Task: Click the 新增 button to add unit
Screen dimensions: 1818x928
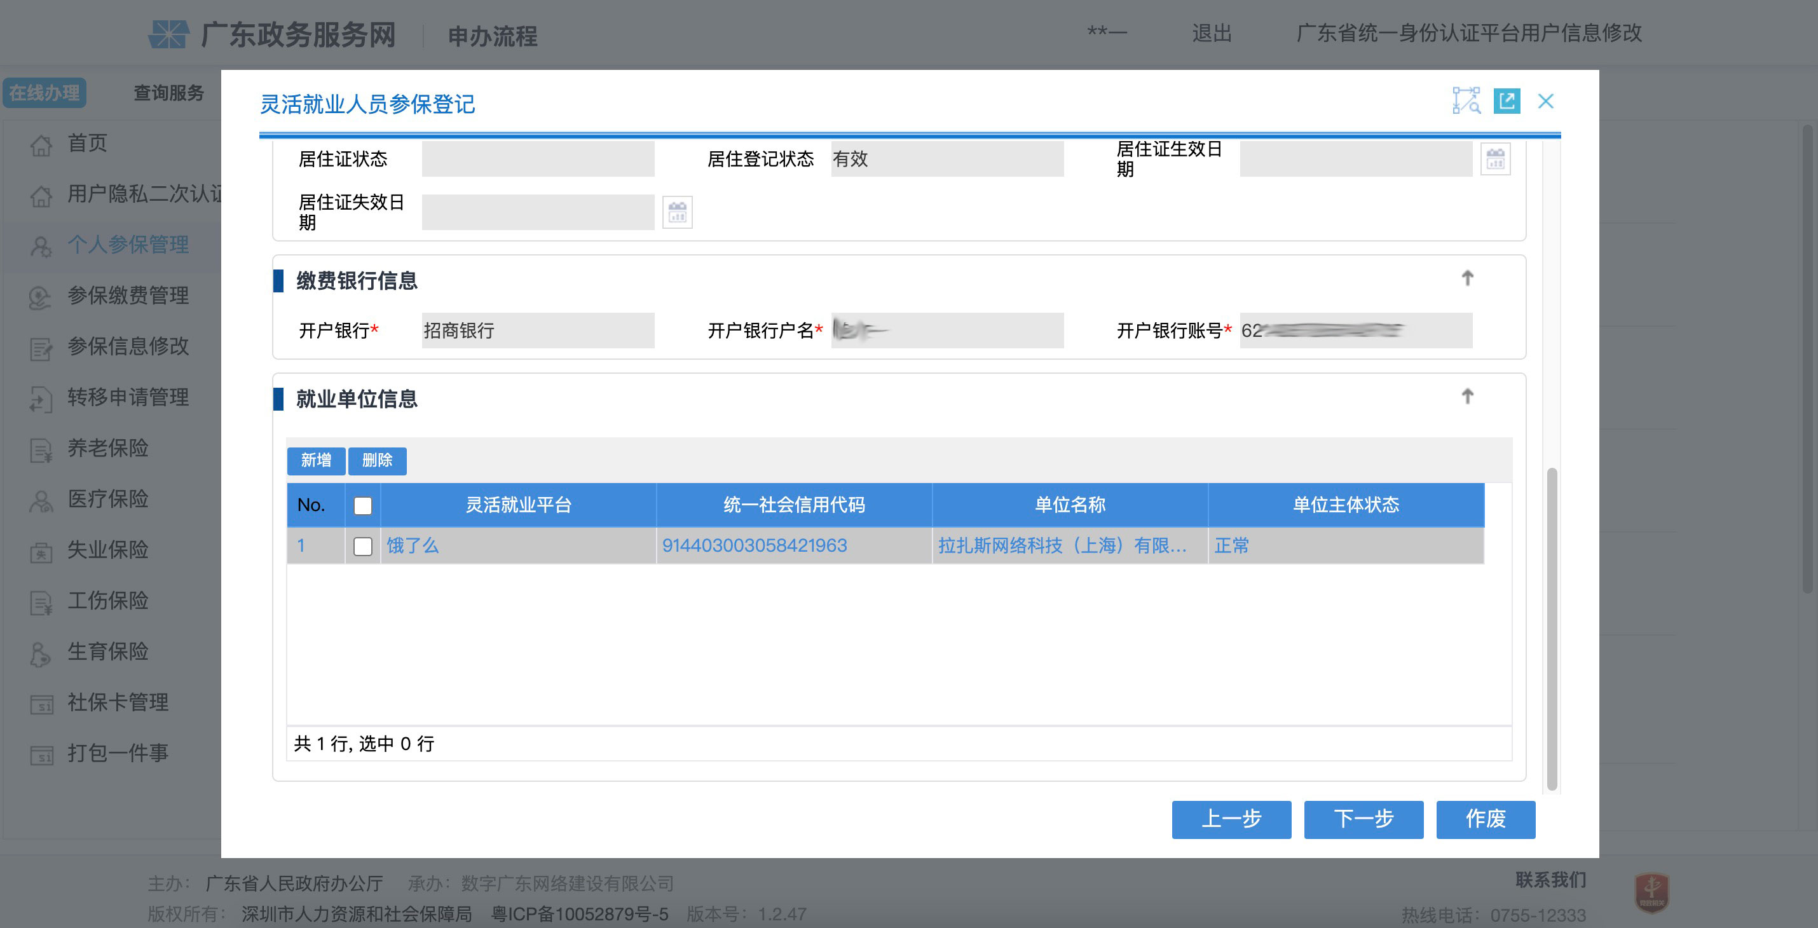Action: click(315, 460)
